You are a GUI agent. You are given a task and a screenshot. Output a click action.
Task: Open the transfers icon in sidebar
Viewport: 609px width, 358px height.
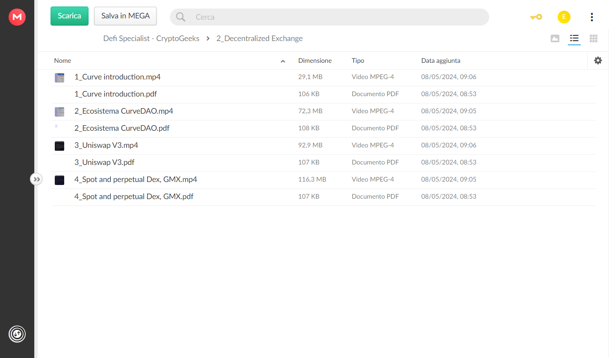17,334
